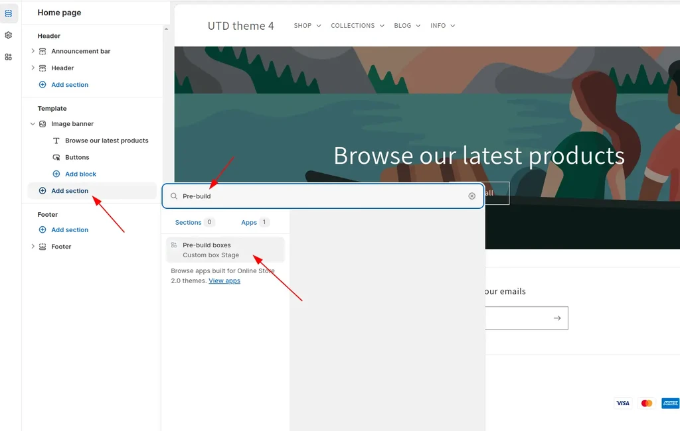Image resolution: width=680 pixels, height=431 pixels.
Task: Click the email submit arrow icon
Action: click(557, 318)
